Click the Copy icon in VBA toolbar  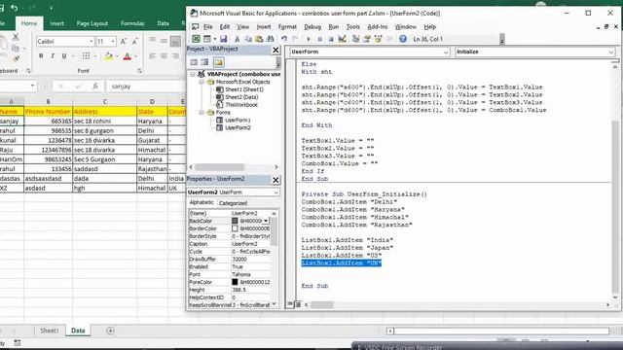pos(248,39)
